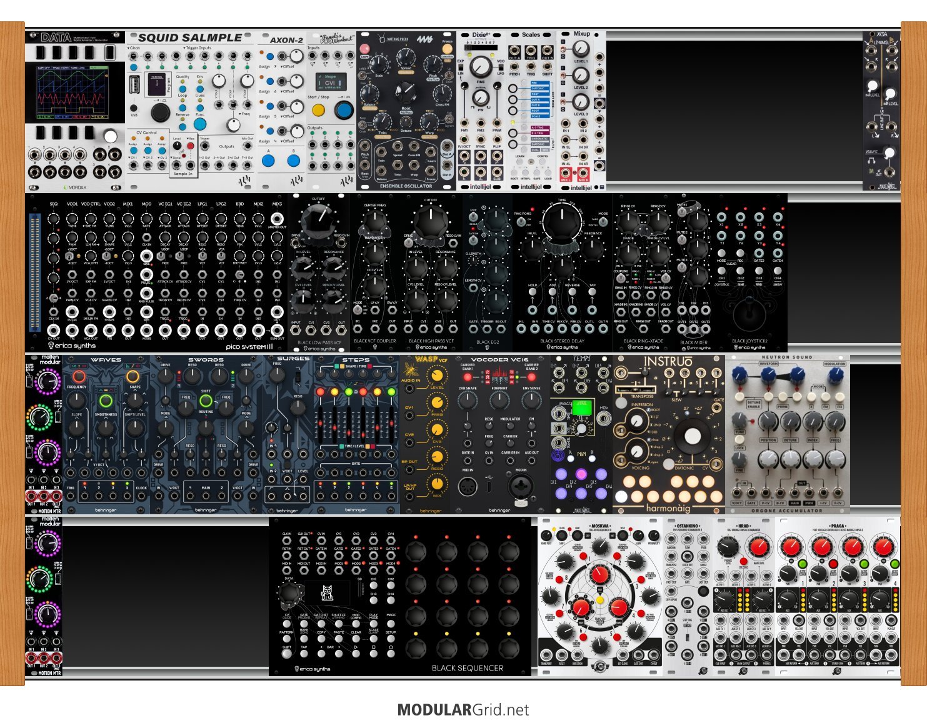
Task: Click the Mordax DATA oscilloscope screen
Action: (74, 92)
